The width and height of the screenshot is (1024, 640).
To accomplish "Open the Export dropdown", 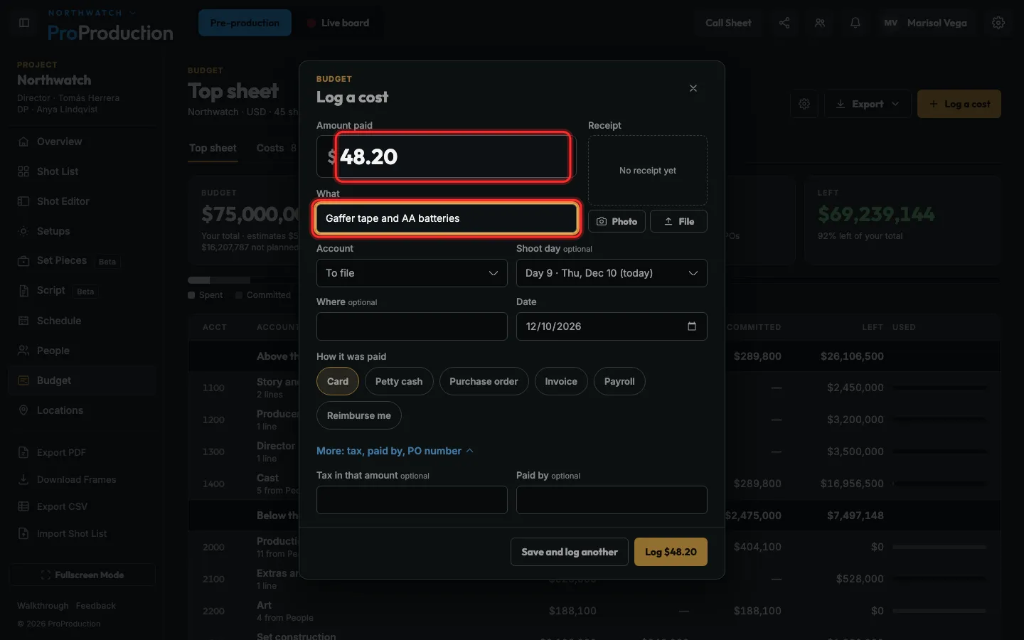I will click(868, 104).
